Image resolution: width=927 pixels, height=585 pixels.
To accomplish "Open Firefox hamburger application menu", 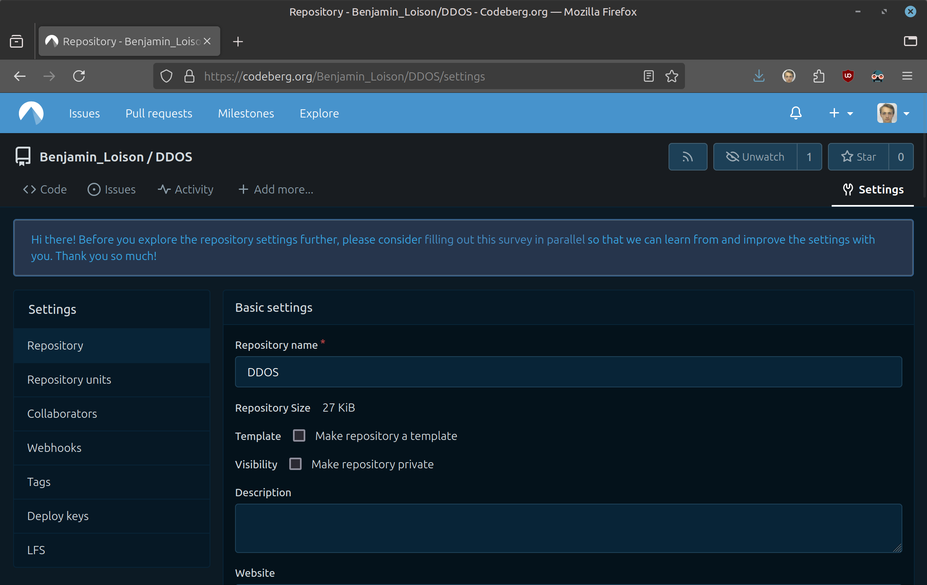I will 907,76.
